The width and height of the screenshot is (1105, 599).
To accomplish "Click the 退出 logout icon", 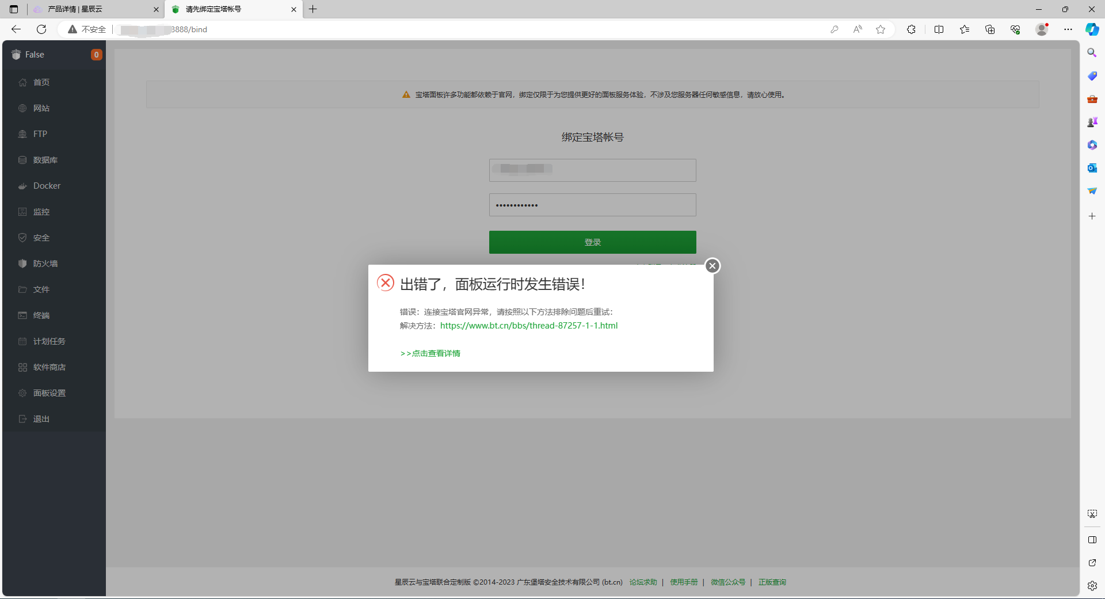I will [22, 419].
